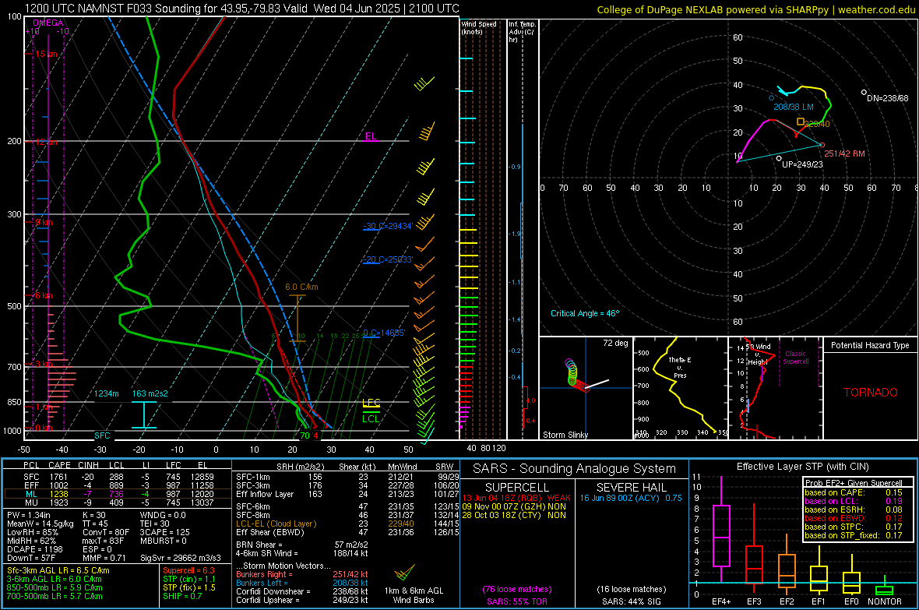919x610 pixels.
Task: Select the highlighted 'ML' parcel row
Action: coord(118,494)
